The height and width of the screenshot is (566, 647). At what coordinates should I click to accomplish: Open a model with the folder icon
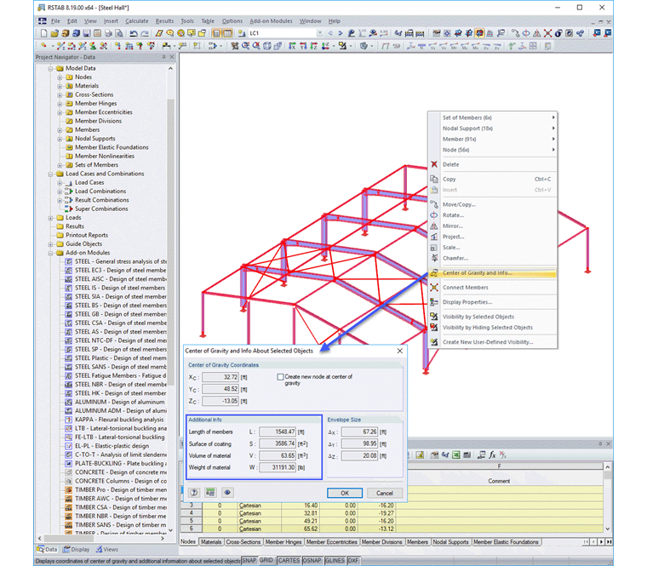[x=54, y=33]
